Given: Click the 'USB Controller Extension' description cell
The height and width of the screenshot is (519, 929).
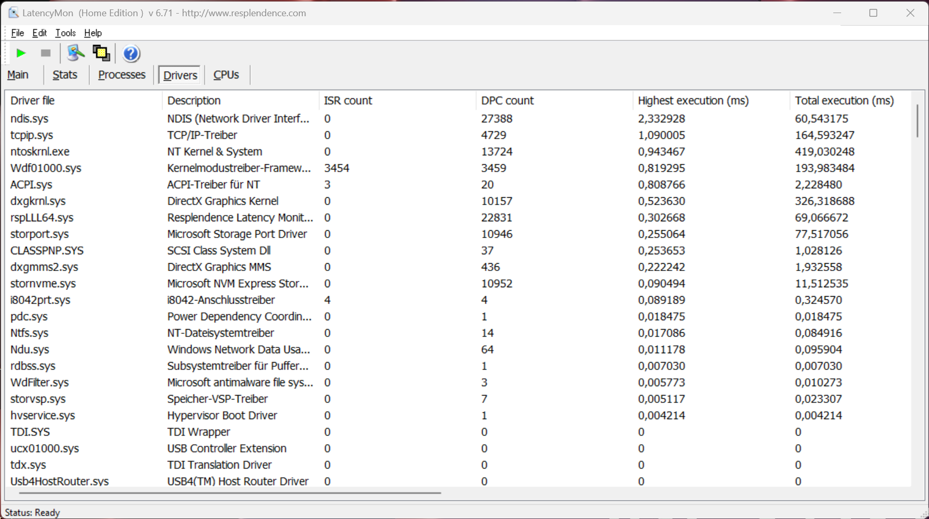Looking at the screenshot, I should (227, 448).
